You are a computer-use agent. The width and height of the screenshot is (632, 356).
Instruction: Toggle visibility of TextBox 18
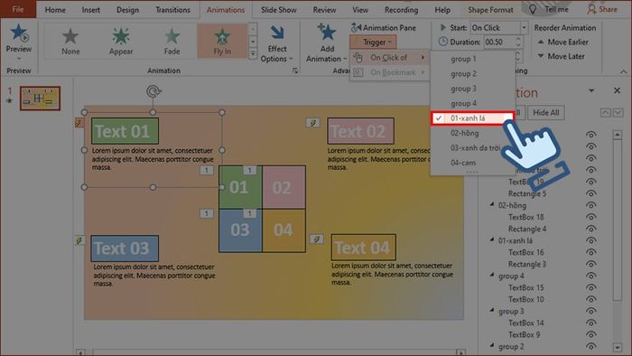point(590,217)
